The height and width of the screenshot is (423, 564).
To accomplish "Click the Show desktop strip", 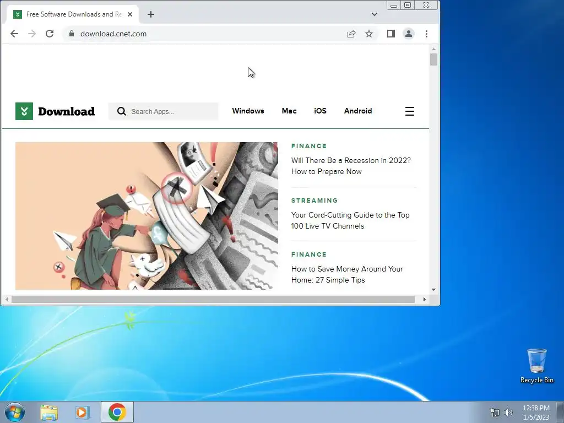I will 560,412.
